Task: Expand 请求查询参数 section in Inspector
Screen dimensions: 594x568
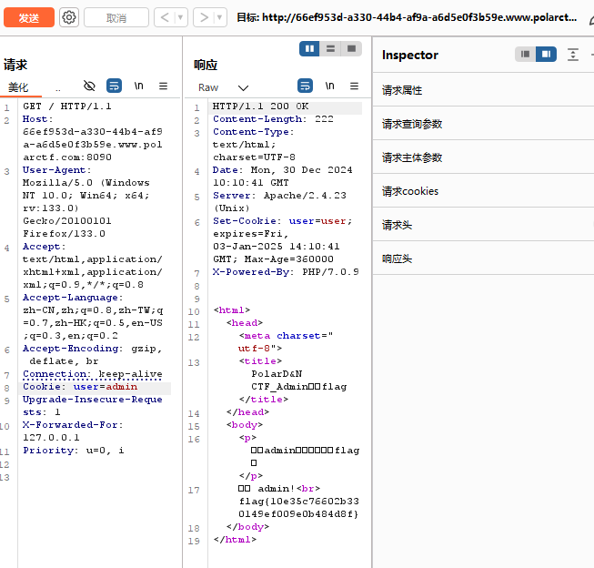Action: tap(483, 124)
